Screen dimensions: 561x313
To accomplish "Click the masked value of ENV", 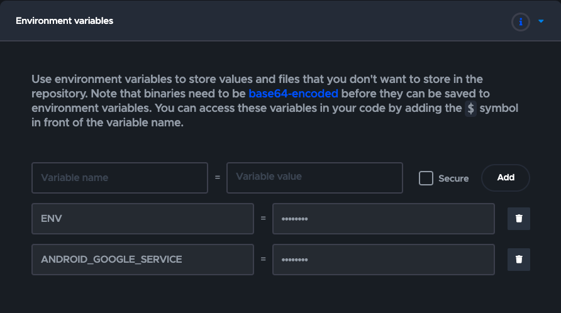I will (x=383, y=219).
